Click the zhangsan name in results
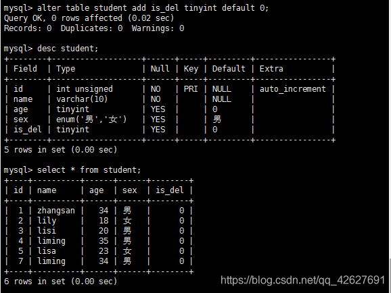Image resolution: width=391 pixels, height=293 pixels. coord(56,211)
